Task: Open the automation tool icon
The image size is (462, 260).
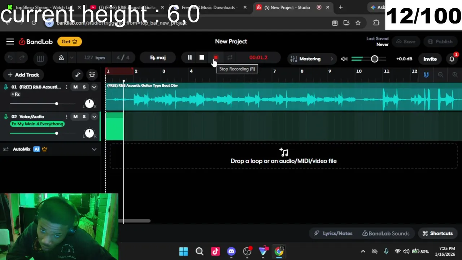Action: tap(78, 75)
